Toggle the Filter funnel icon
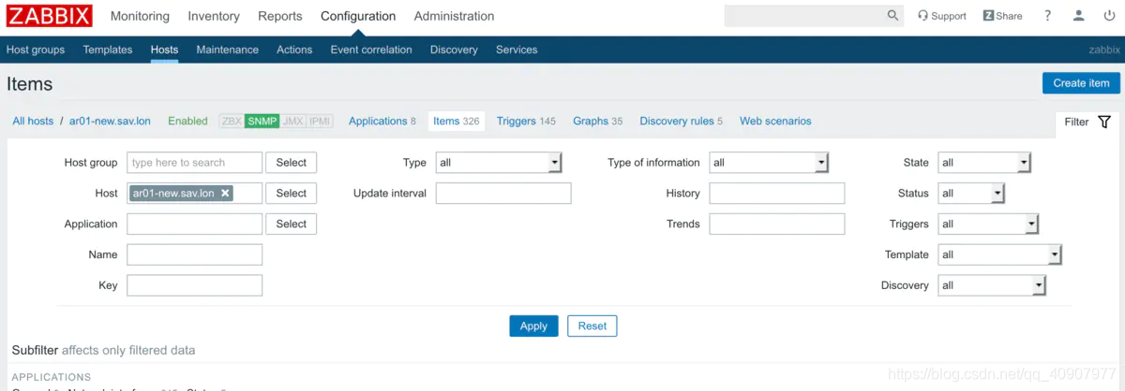This screenshot has width=1125, height=391. point(1103,122)
